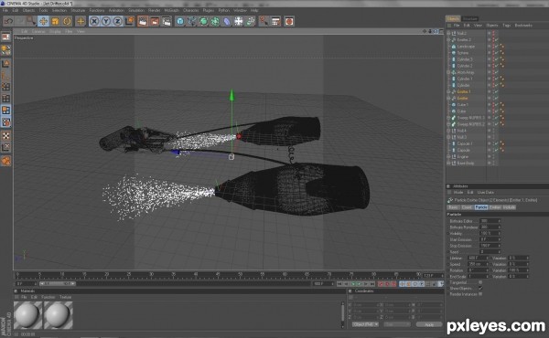Open the Simulation menu
The image size is (549, 338).
[136, 10]
